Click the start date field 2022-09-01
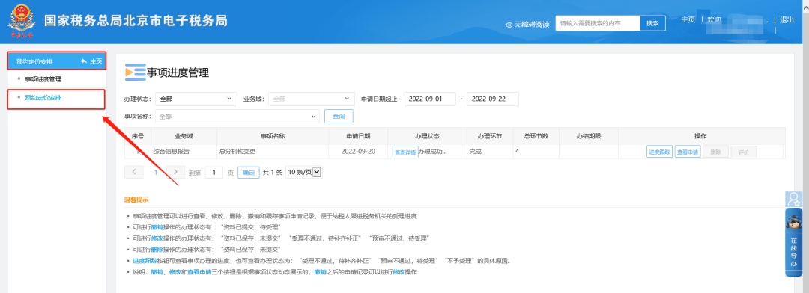The image size is (809, 293). click(430, 99)
